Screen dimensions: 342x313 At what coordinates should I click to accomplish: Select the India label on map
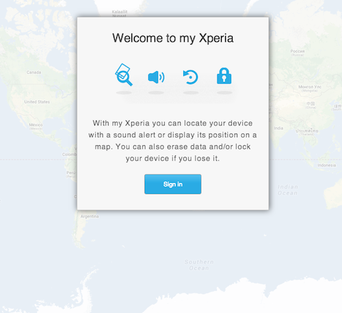click(x=278, y=128)
